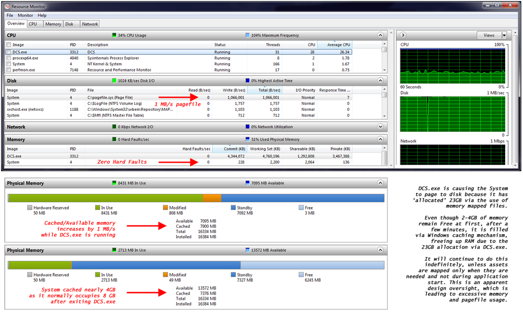Click green In Use segment of upper memory bar
The image size is (523, 313).
(106, 198)
